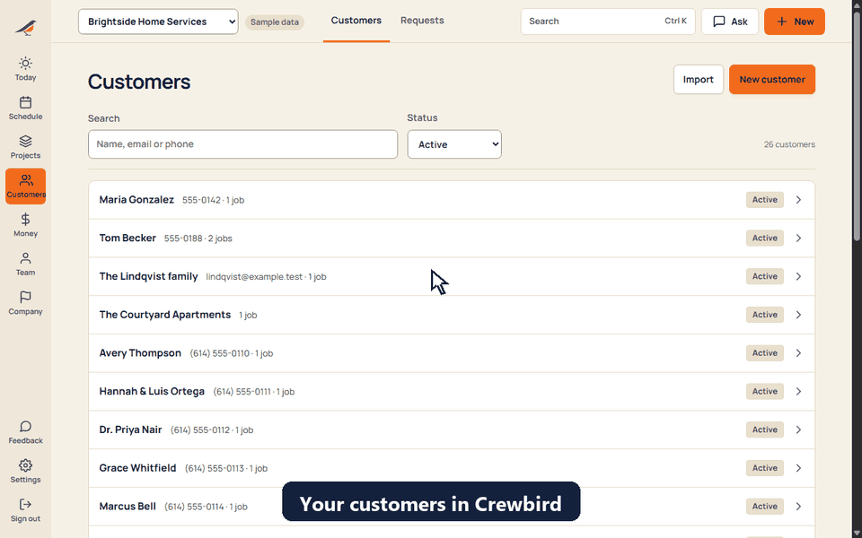Click the Sample data badge
Image resolution: width=862 pixels, height=538 pixels.
tap(275, 22)
